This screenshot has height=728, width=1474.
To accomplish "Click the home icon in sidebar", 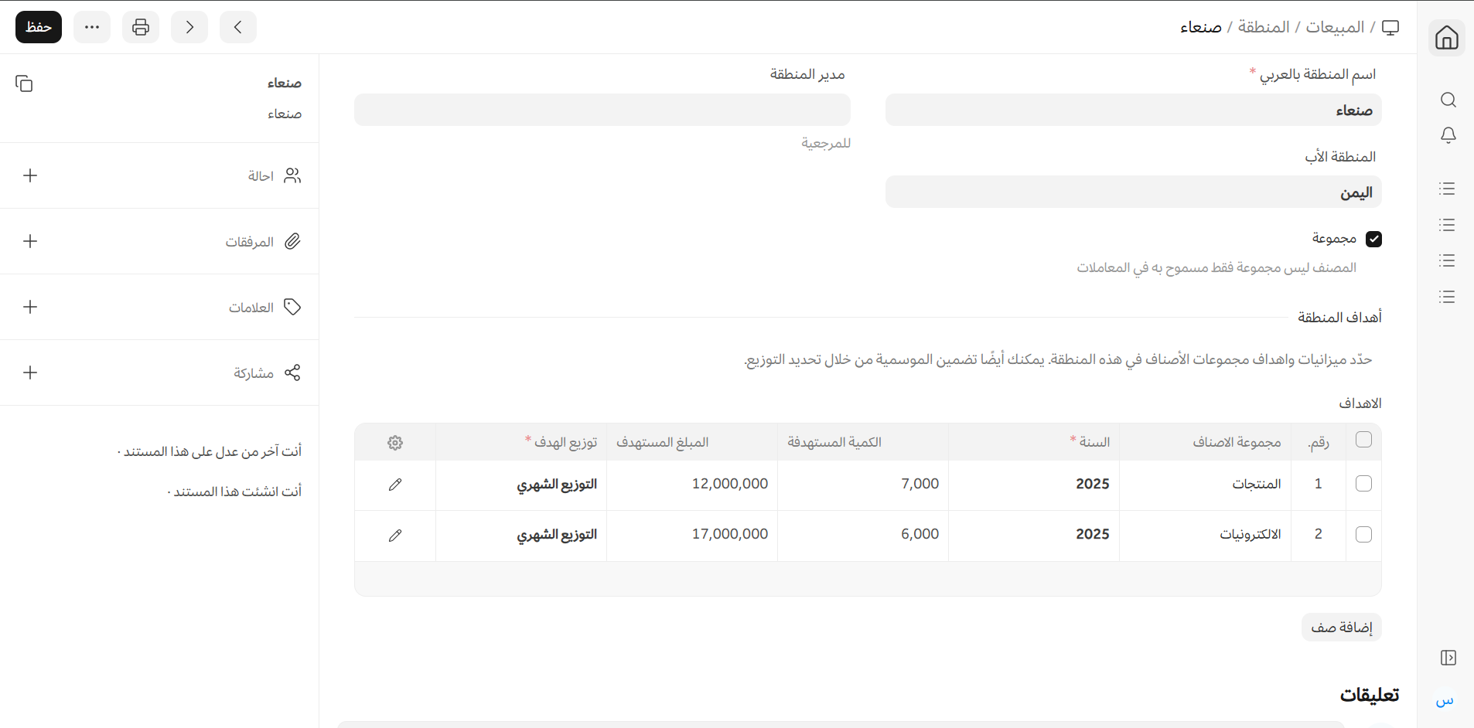I will (1446, 37).
